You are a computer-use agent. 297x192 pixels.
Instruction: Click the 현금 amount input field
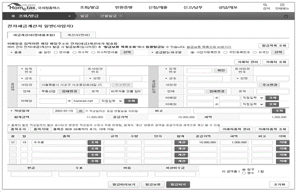tap(31, 174)
